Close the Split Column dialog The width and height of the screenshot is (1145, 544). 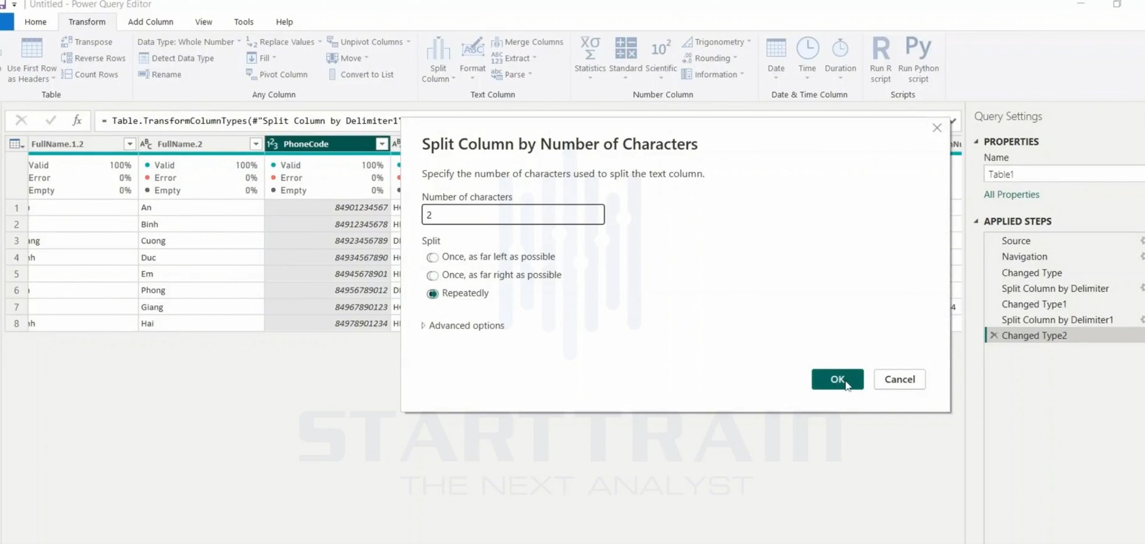click(937, 128)
